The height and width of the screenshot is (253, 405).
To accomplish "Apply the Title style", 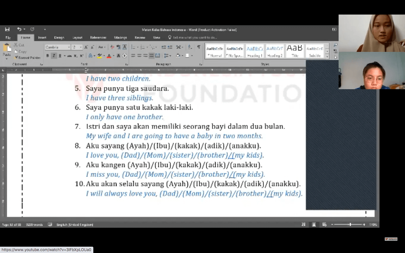I will pos(295,51).
